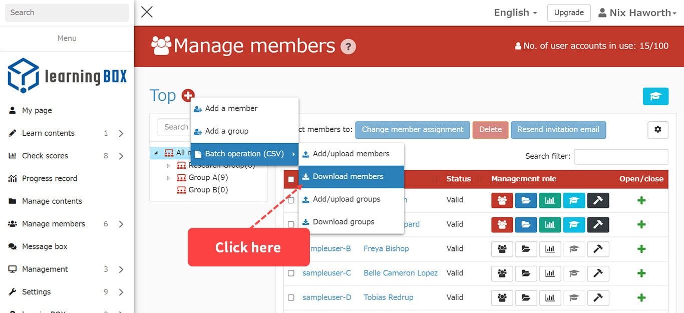Viewport: 684px width, 313px height.
Task: Click hammer role icon for Tobias Redrup
Action: tap(598, 297)
